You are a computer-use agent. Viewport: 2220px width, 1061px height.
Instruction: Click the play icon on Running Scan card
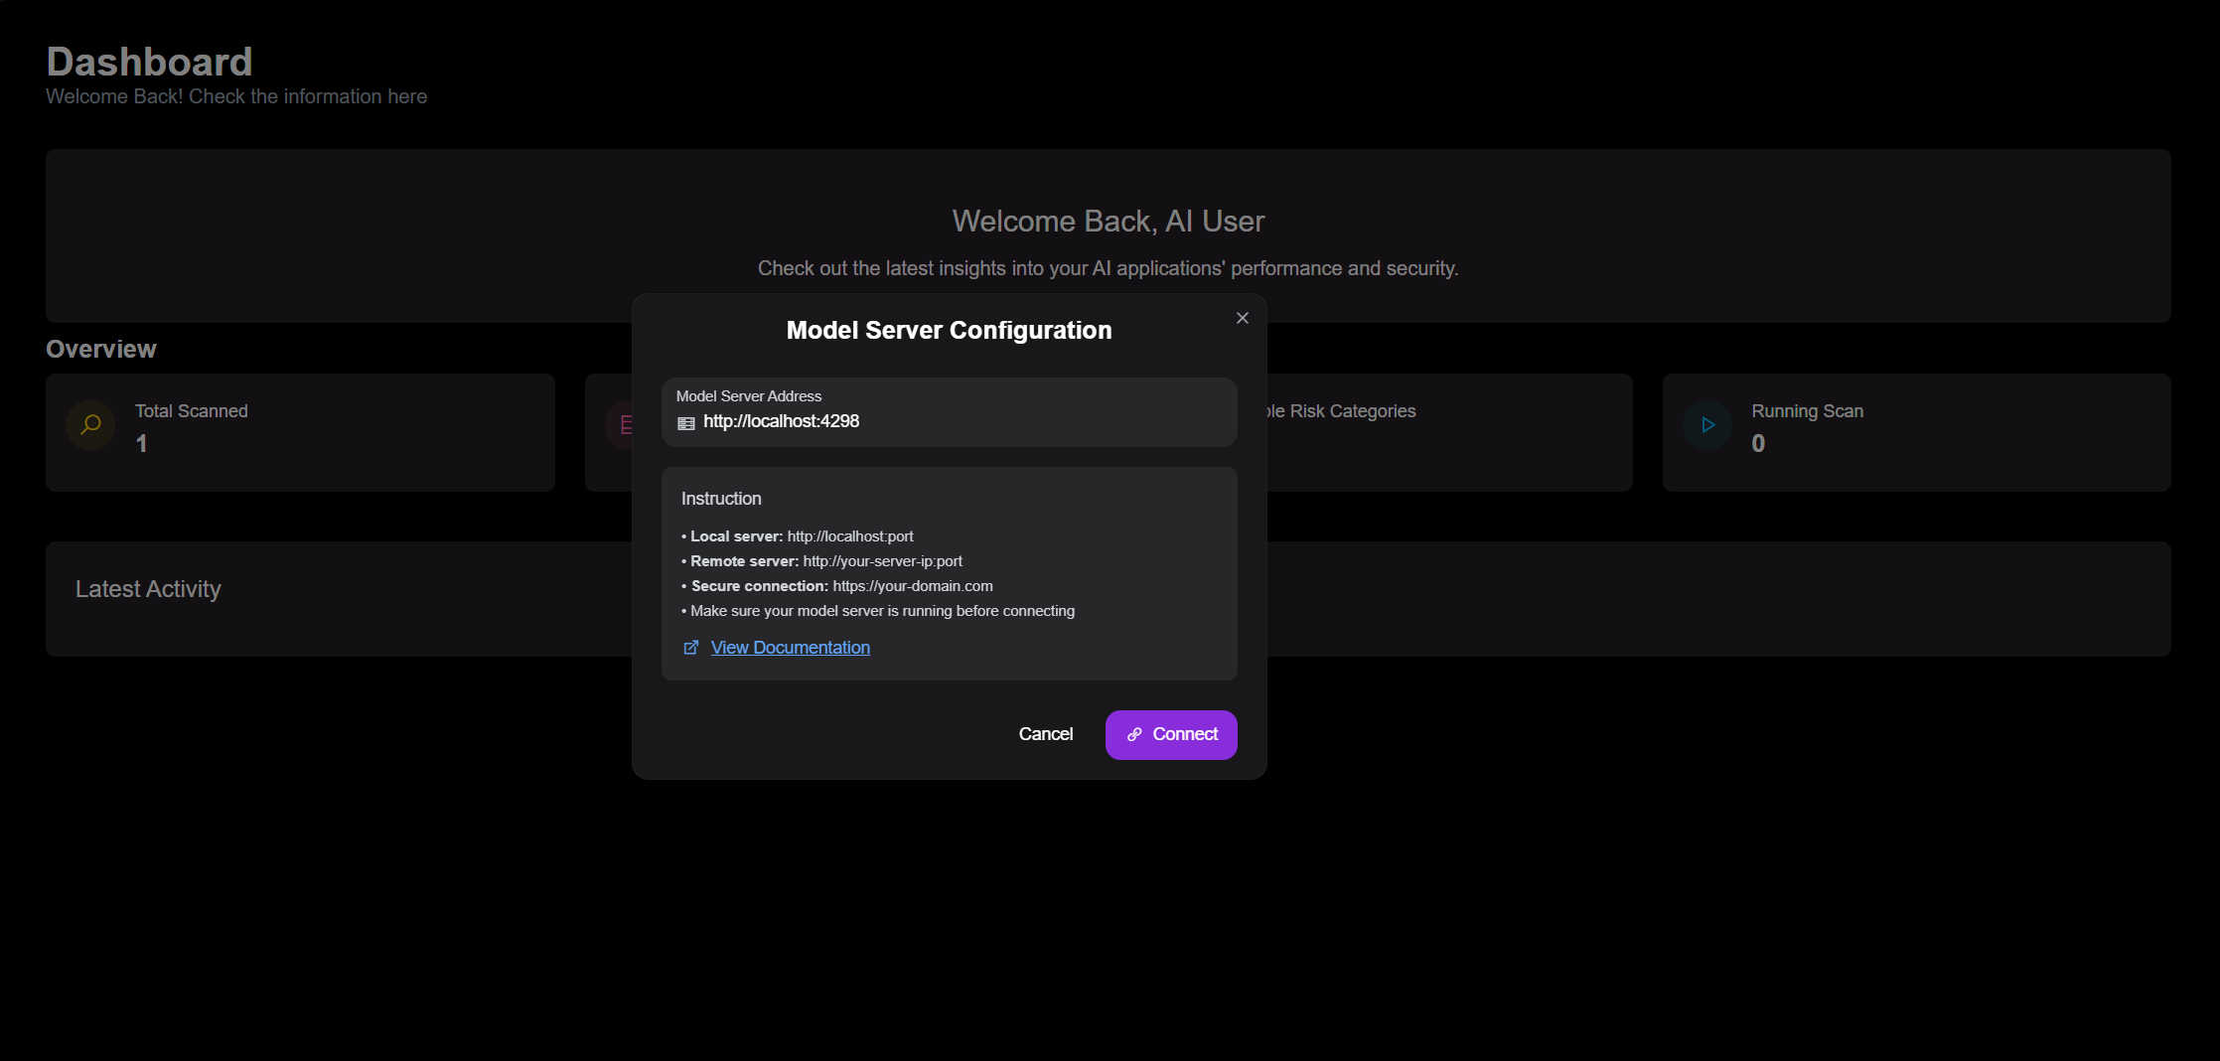pos(1707,424)
